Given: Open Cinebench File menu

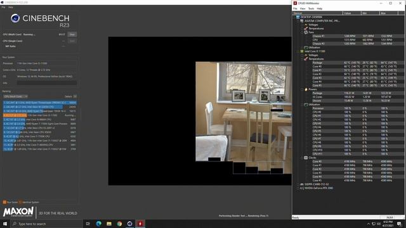Looking at the screenshot, I should [3, 7].
